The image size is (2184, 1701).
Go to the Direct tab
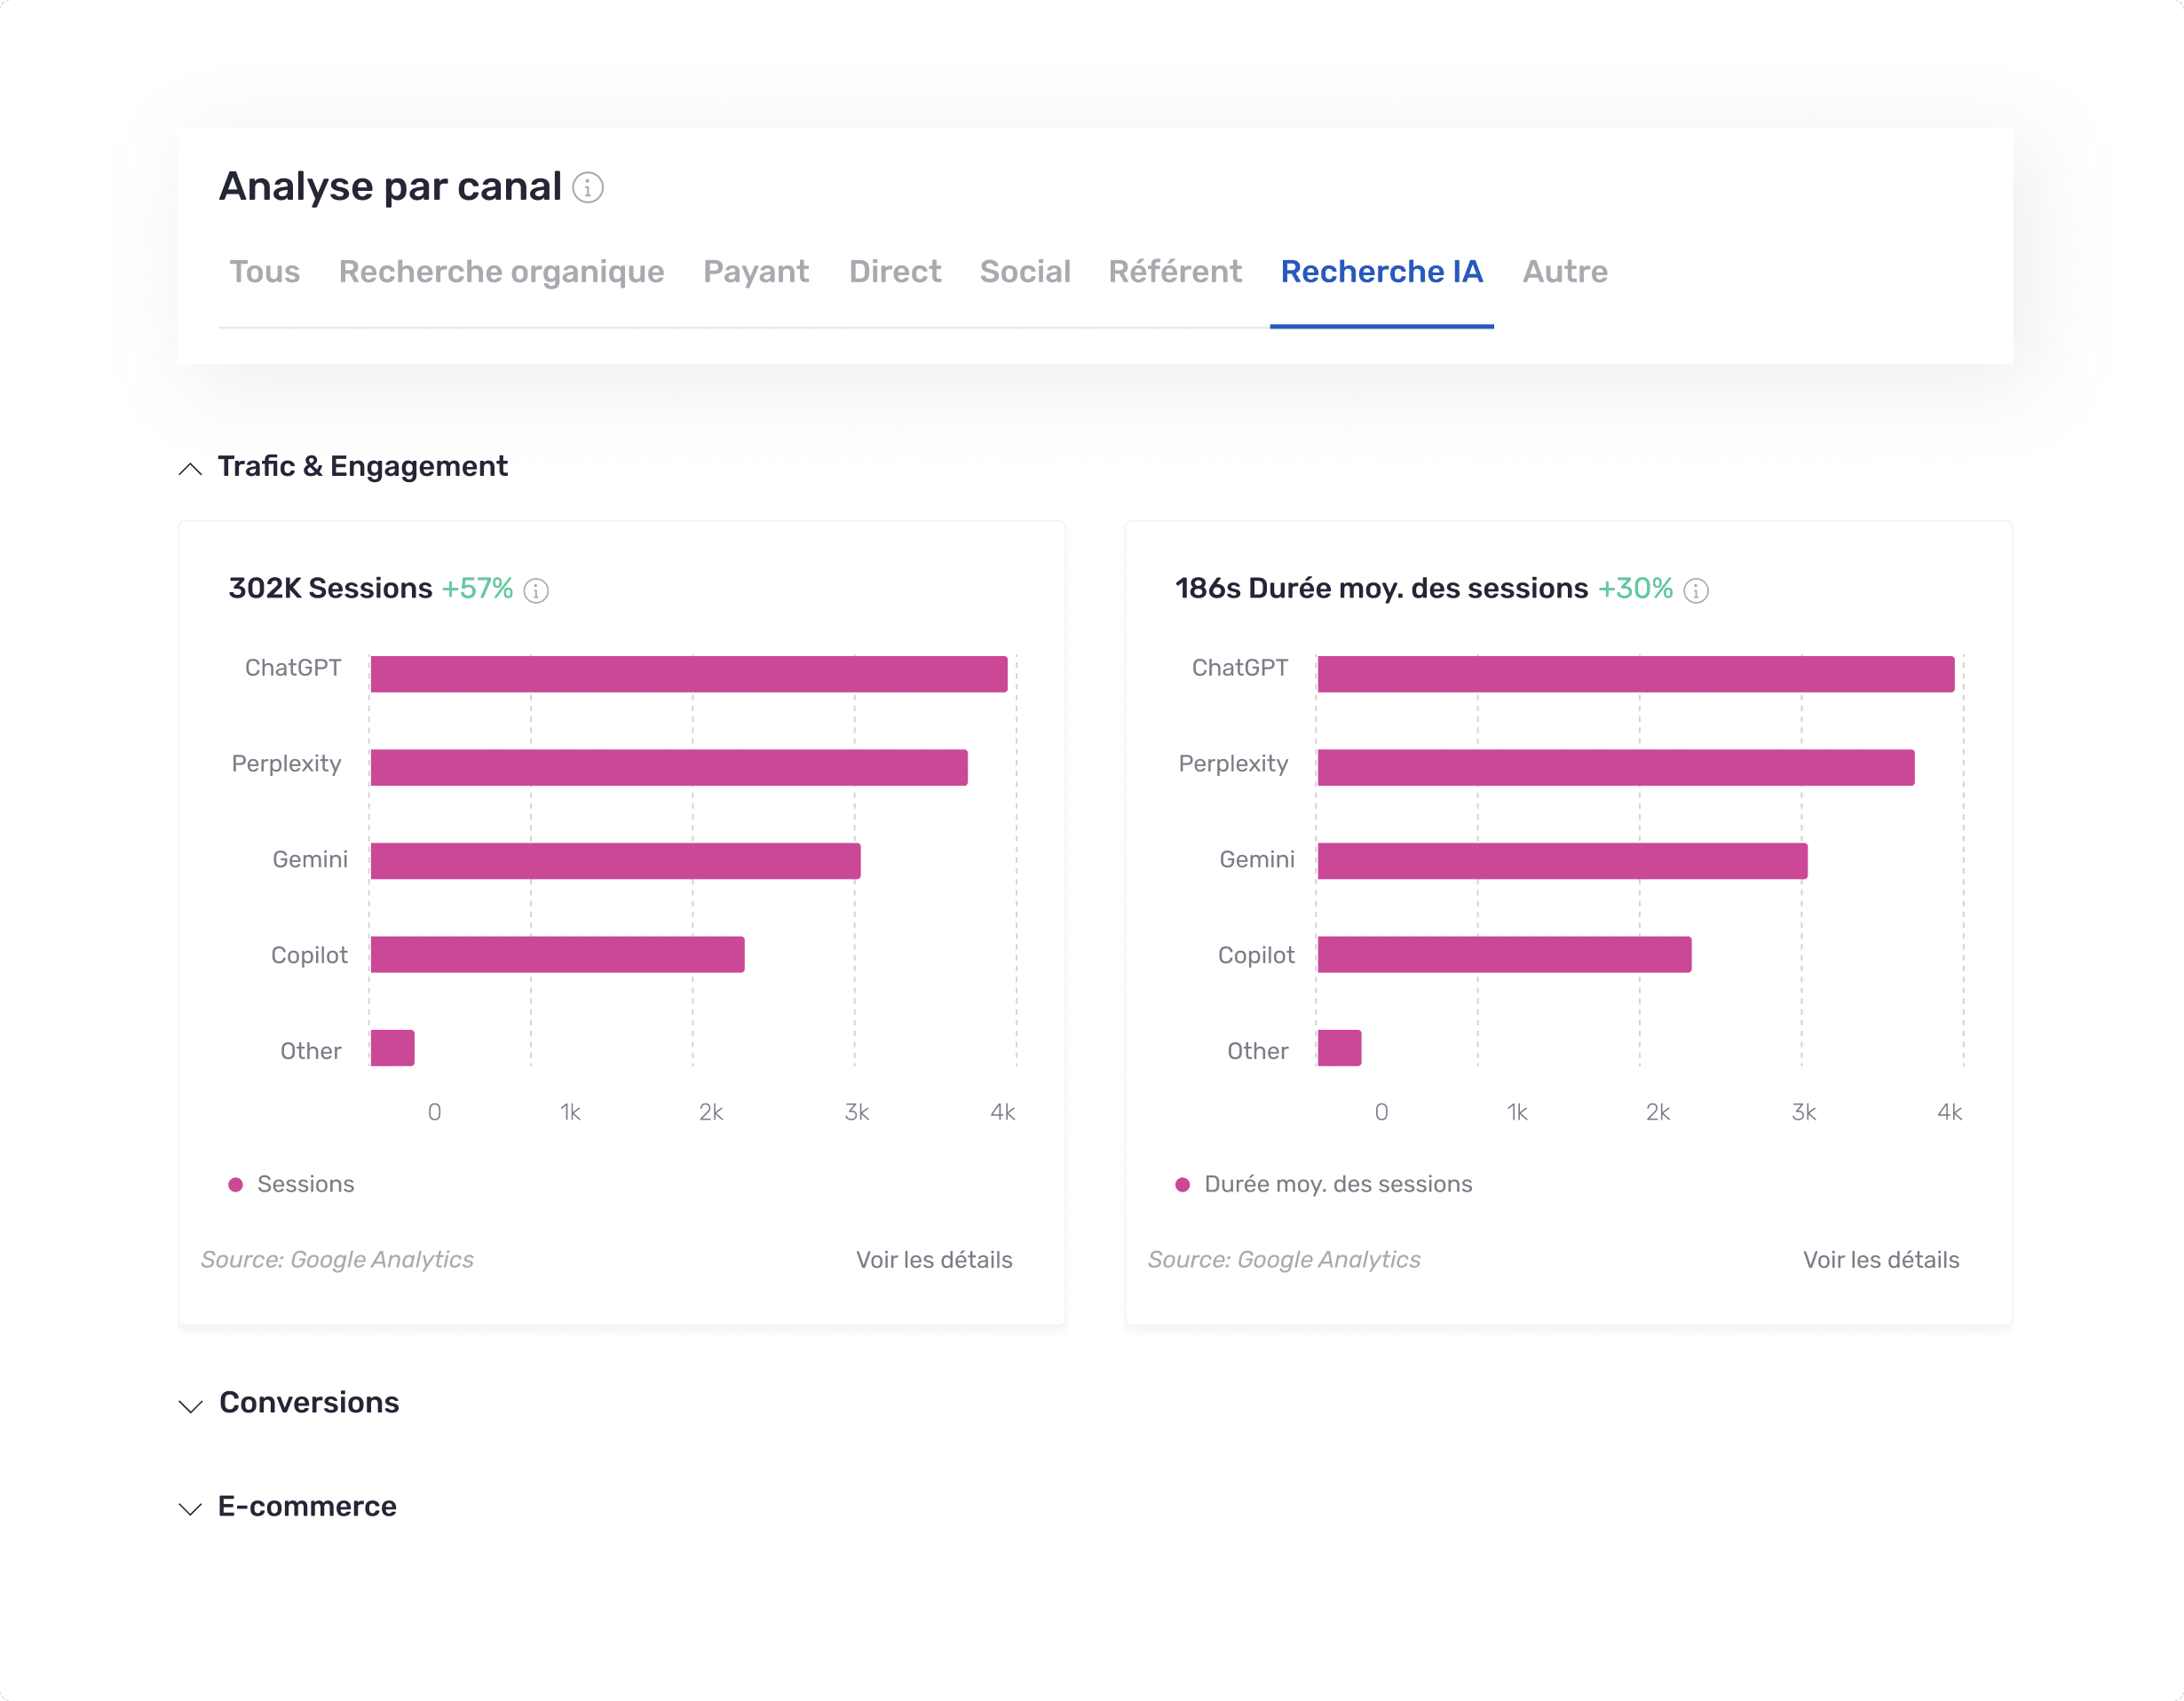(895, 272)
